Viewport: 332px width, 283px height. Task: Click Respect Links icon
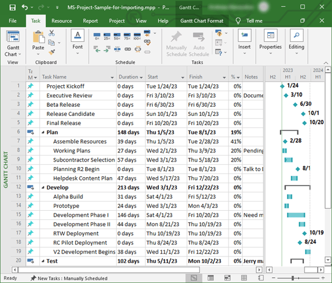click(147, 42)
